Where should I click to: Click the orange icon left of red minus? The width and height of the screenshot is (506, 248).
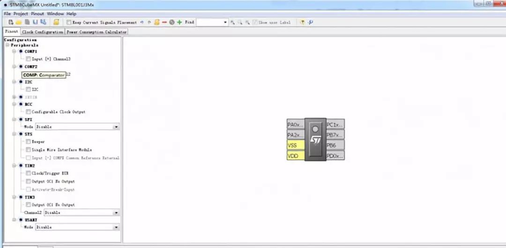(x=157, y=22)
